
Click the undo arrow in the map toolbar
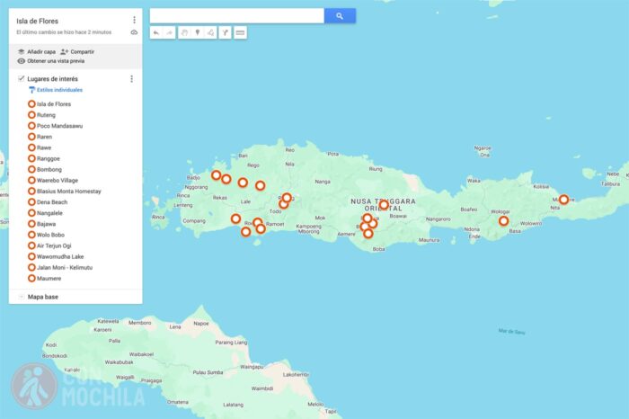156,33
